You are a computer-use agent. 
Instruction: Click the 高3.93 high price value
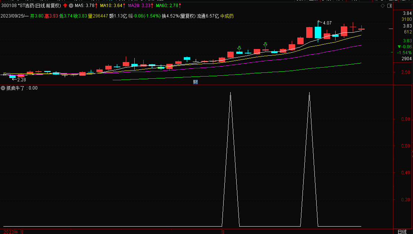tap(51, 16)
